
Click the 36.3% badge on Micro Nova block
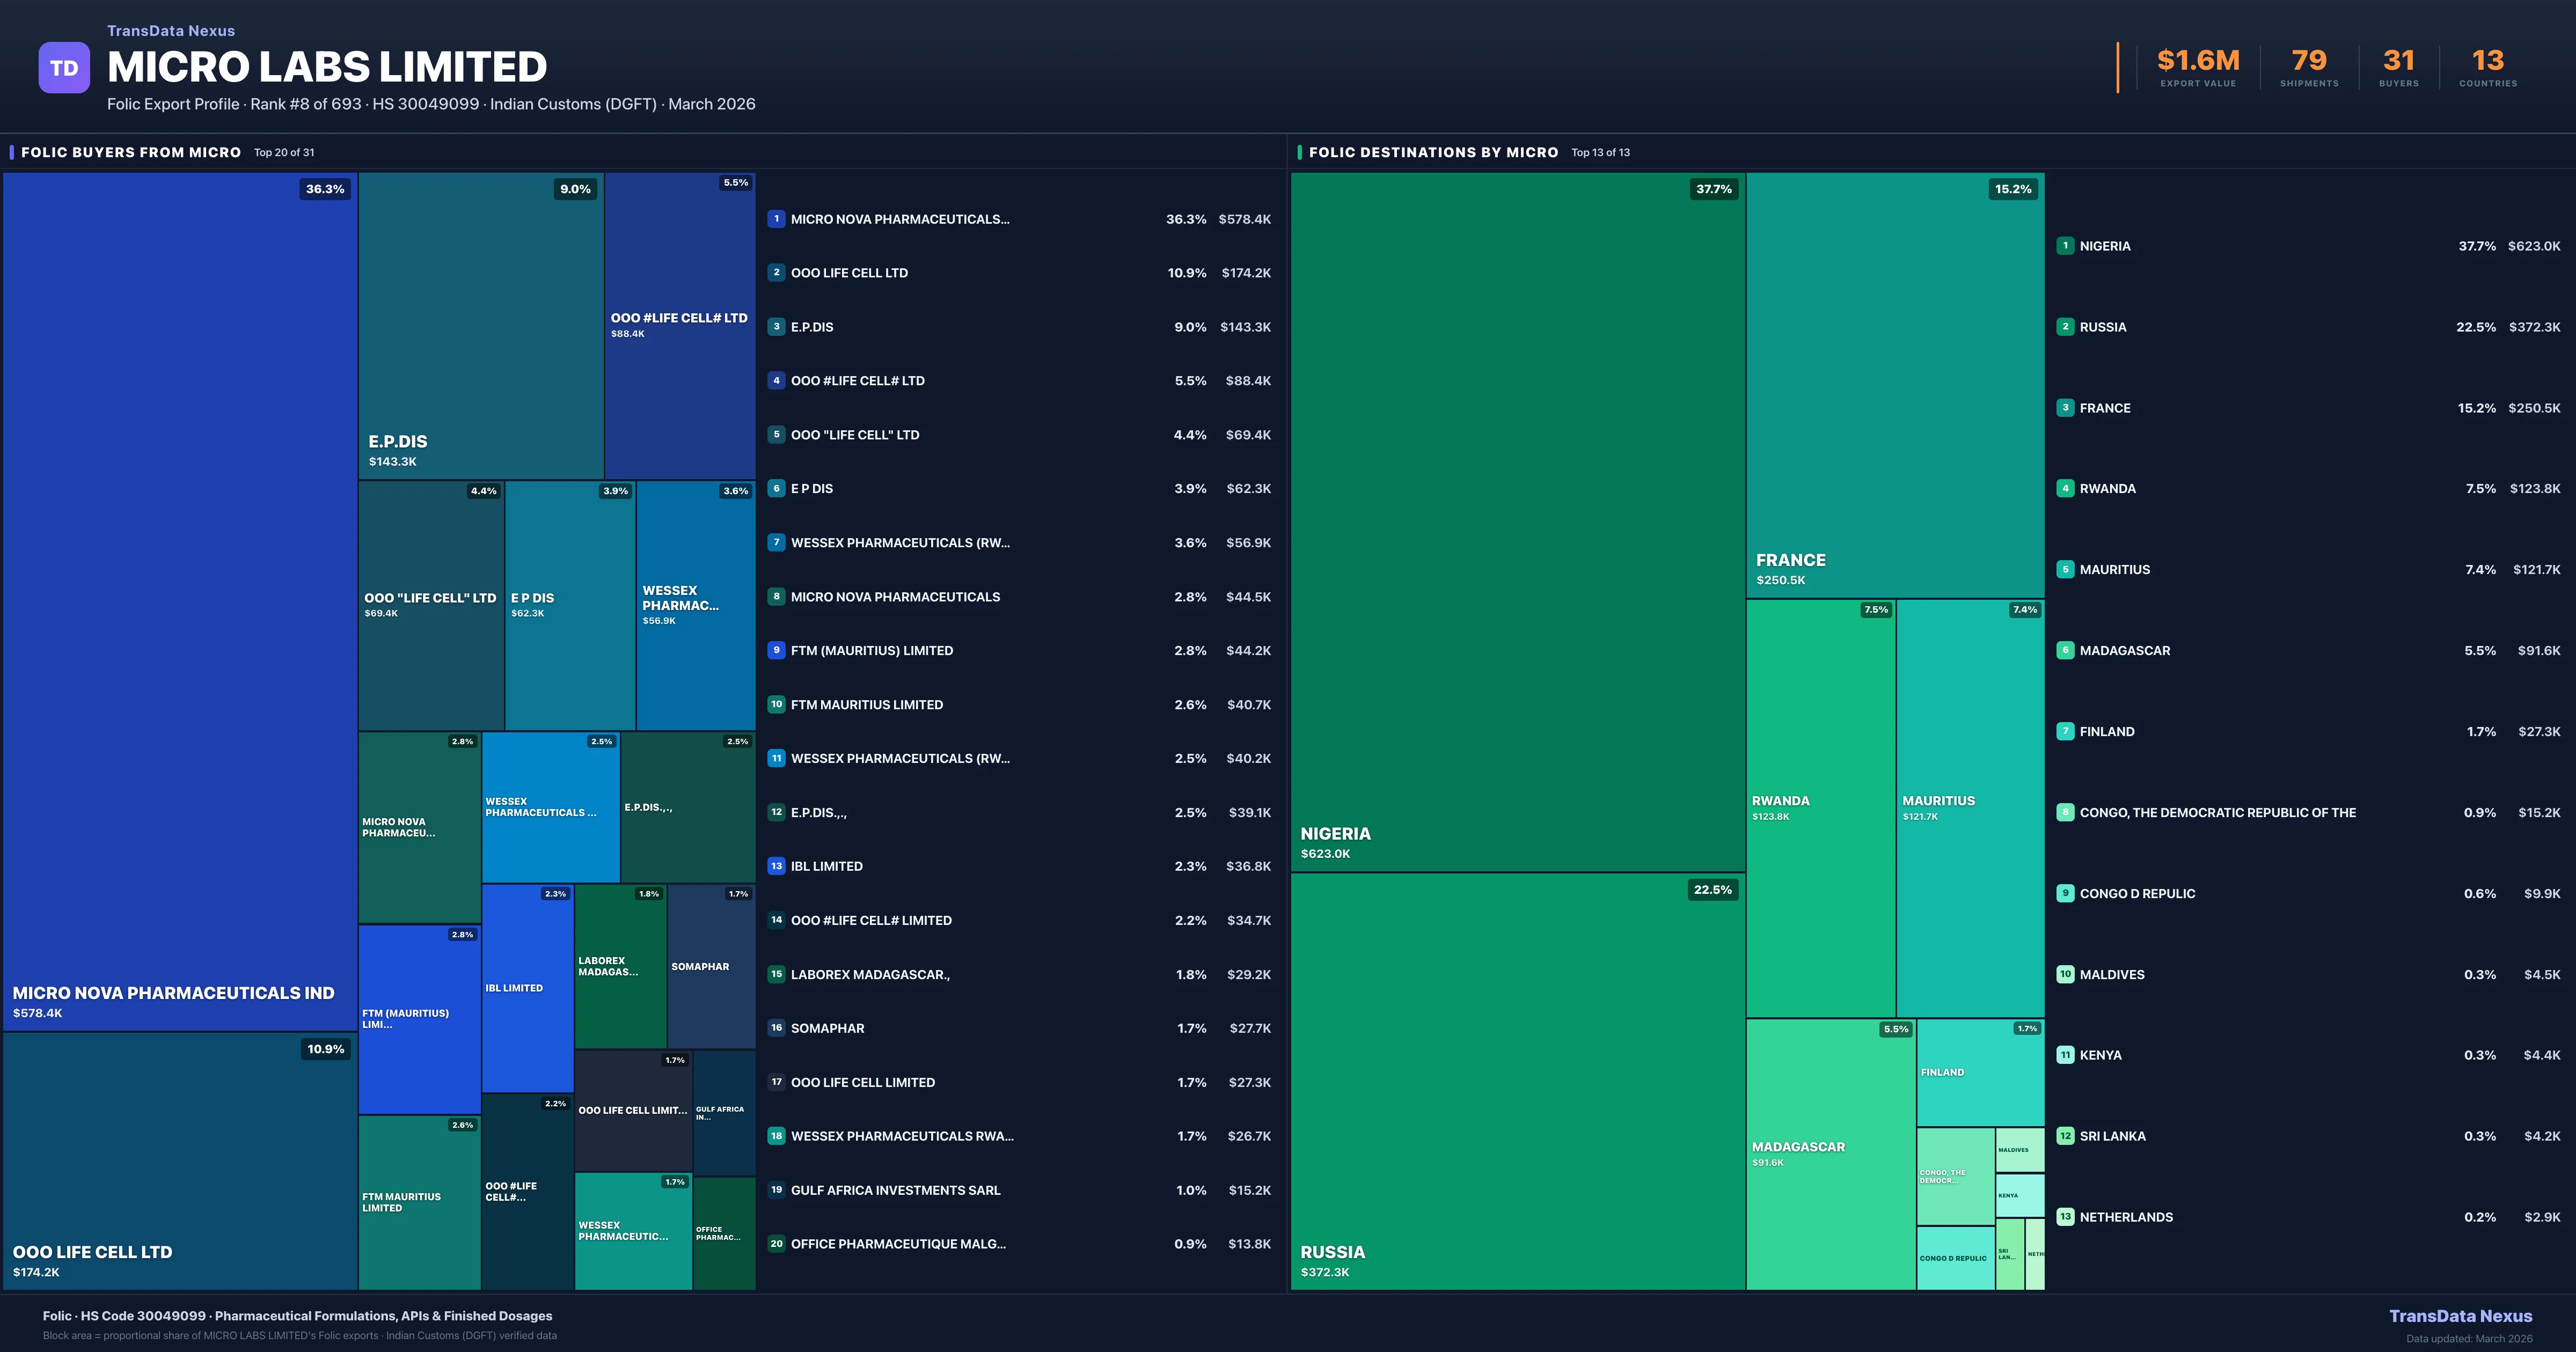325,189
